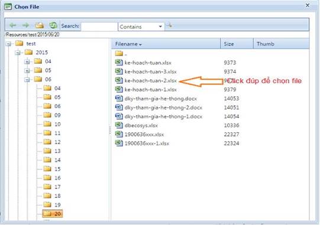This screenshot has width=320, height=225.
Task: Click the green back arrow icon
Action: [13, 25]
